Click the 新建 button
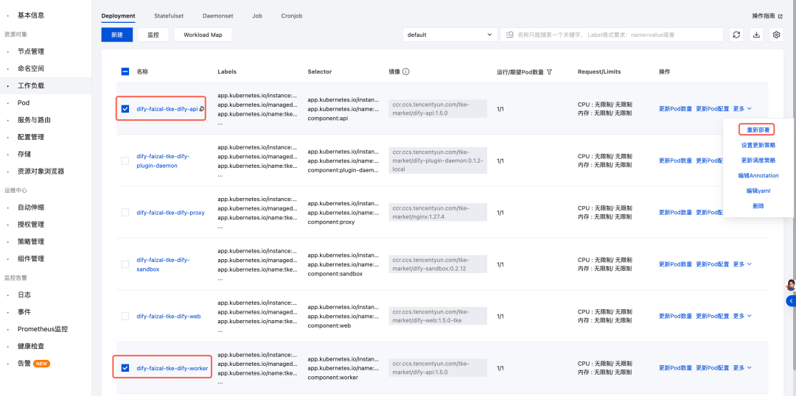The width and height of the screenshot is (796, 396). tap(116, 35)
